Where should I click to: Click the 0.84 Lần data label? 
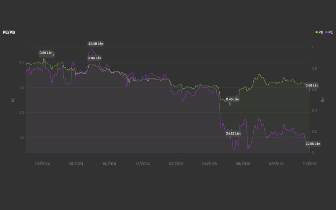pyautogui.click(x=94, y=58)
